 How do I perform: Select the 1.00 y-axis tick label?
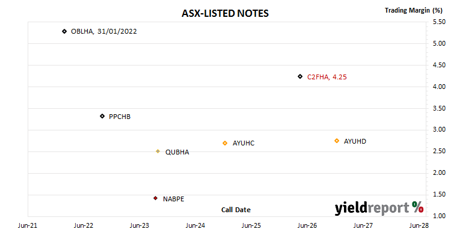[439, 216]
